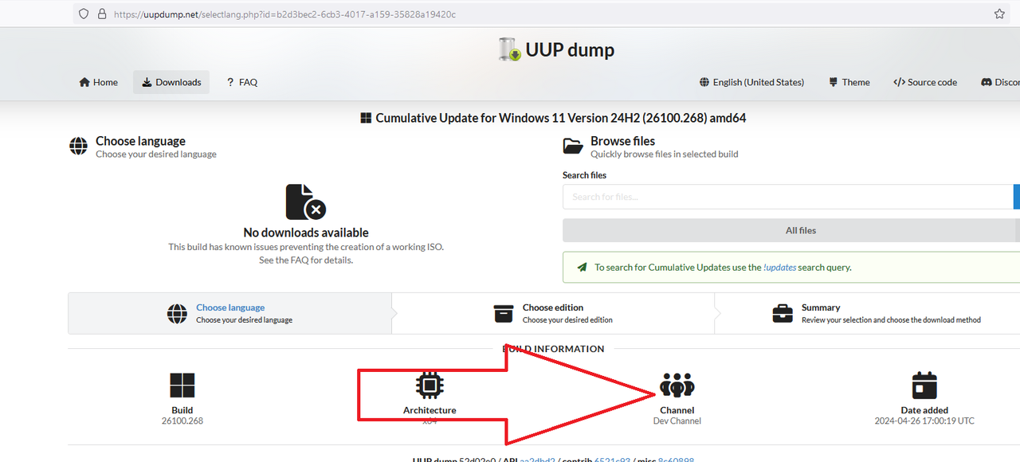Viewport: 1020px width, 462px height.
Task: Click the date 2024-04-26 17:00:19 UTC
Action: [924, 421]
